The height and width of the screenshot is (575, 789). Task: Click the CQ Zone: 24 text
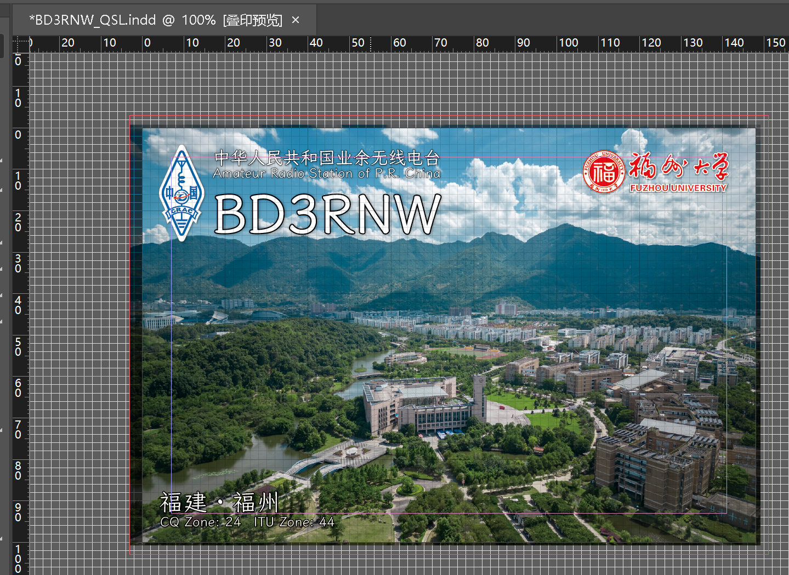coord(201,522)
